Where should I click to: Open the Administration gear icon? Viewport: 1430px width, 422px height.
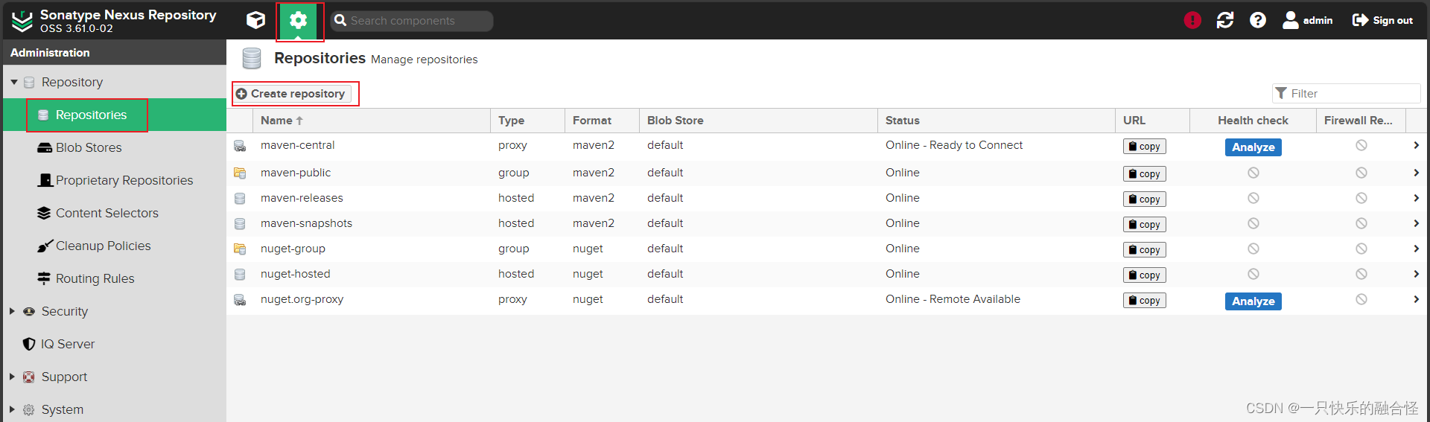(299, 21)
